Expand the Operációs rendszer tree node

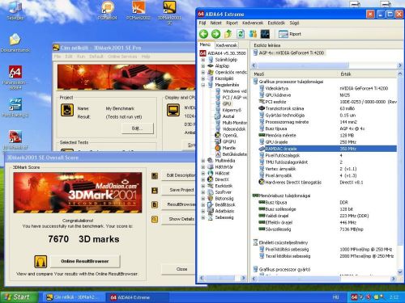pos(203,72)
